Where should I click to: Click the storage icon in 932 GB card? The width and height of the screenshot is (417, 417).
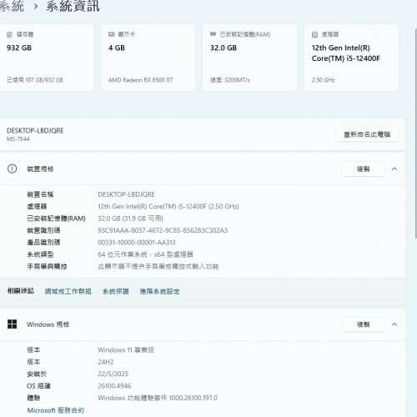(9, 34)
